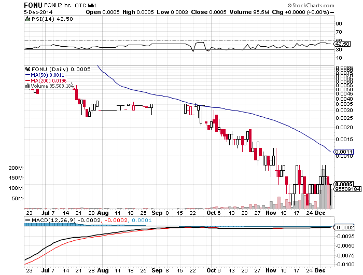Click the 70 overbought level on RSI axis

pyautogui.click(x=339, y=32)
